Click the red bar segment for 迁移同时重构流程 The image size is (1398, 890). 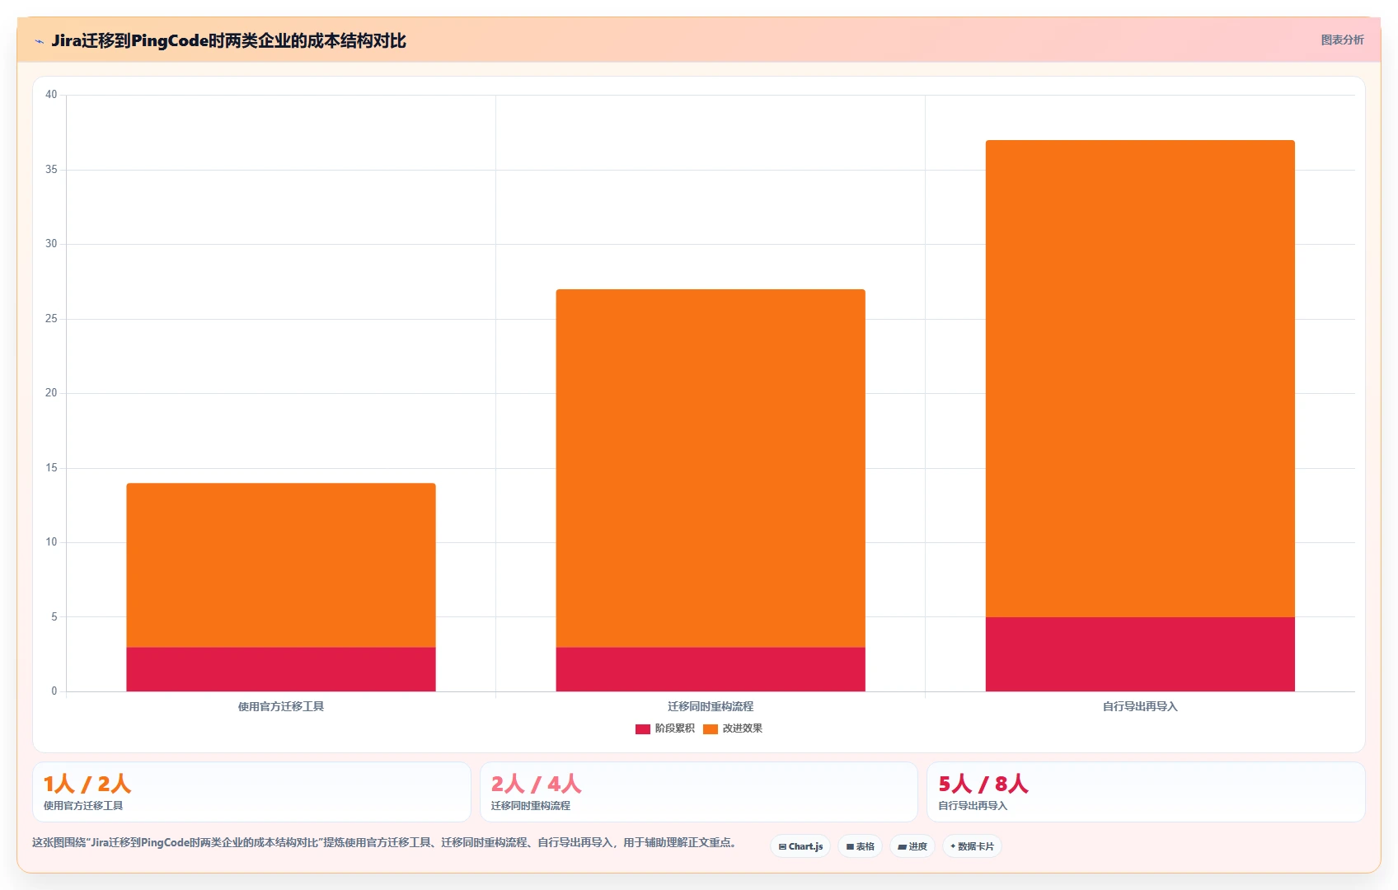(x=711, y=669)
